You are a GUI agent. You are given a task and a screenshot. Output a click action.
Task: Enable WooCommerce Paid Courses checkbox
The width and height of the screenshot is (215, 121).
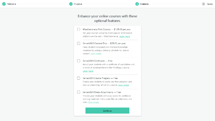78,29
